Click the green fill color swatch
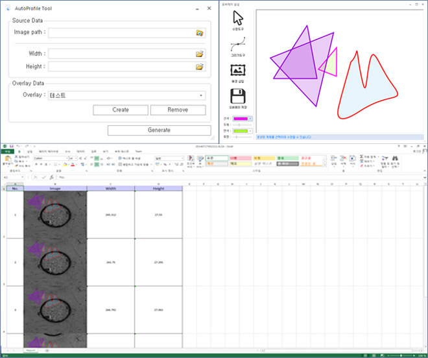 point(241,131)
